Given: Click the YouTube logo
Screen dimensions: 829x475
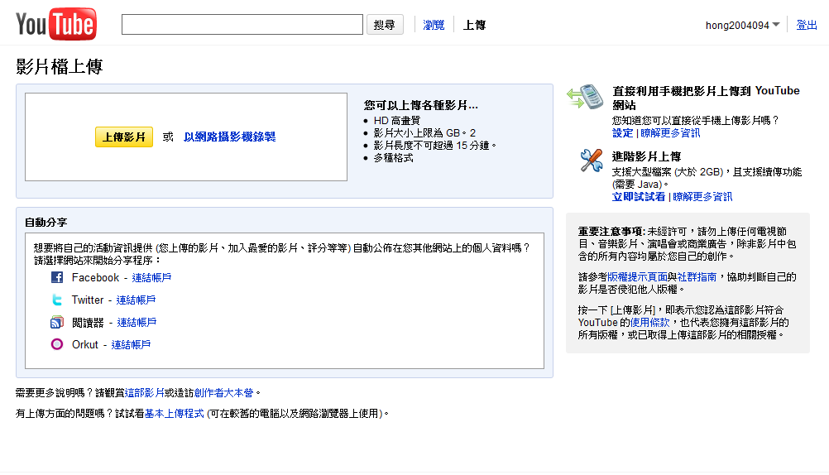Looking at the screenshot, I should 56,24.
